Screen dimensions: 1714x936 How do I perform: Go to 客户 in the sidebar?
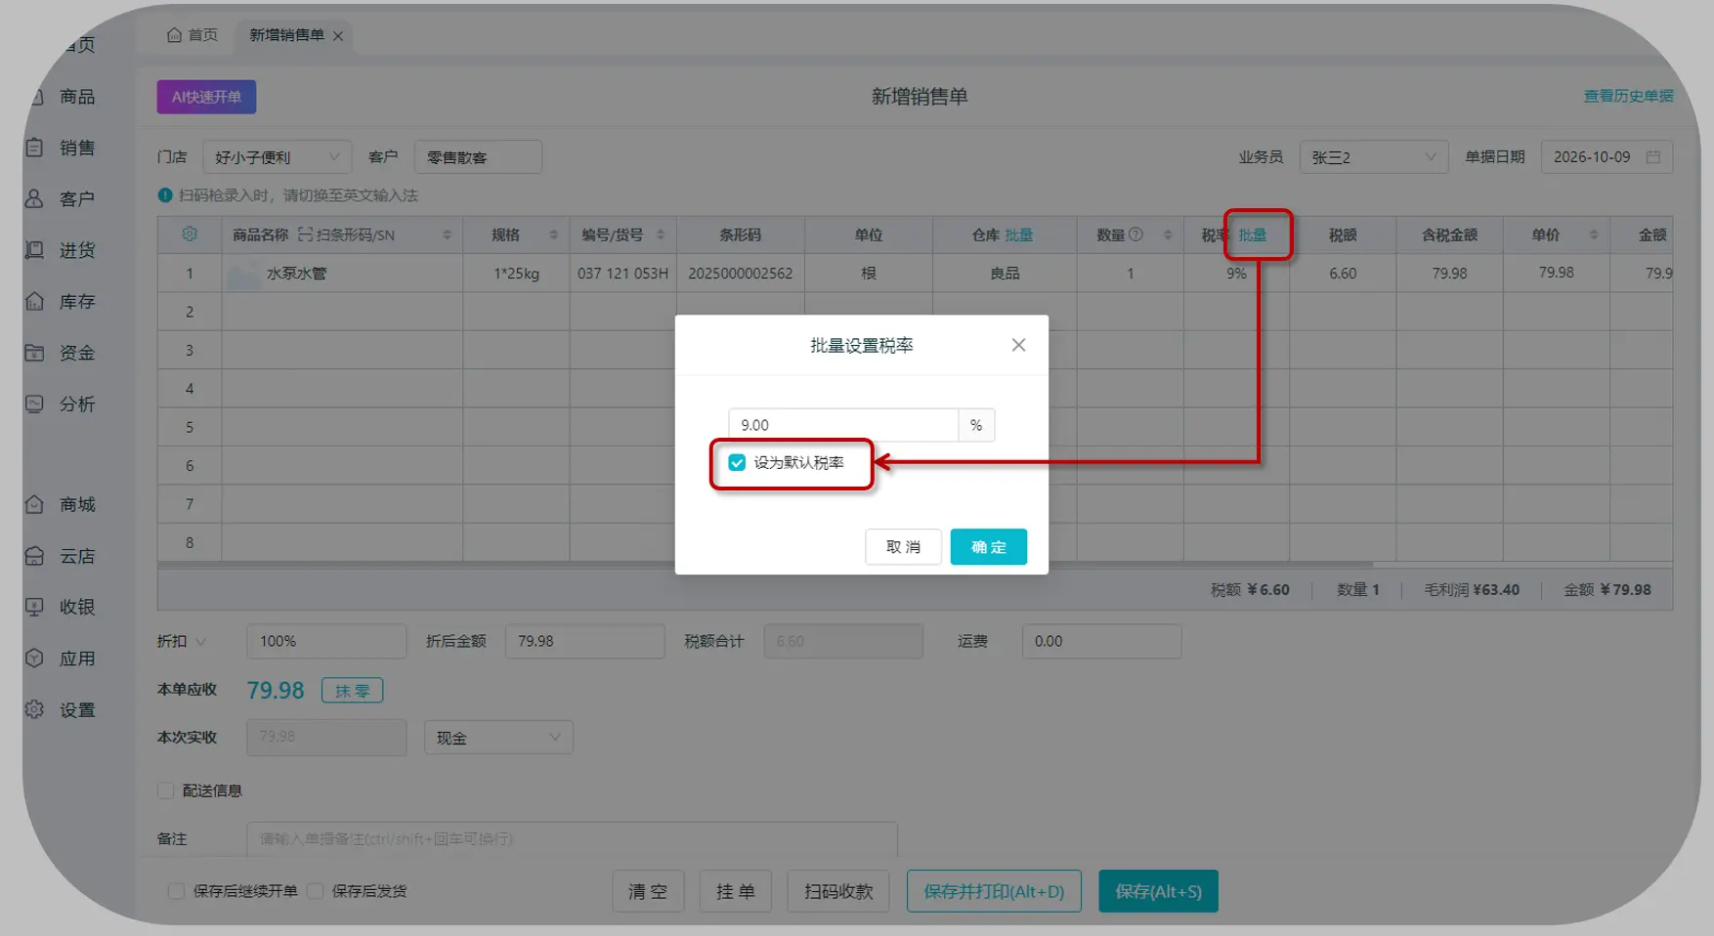tap(60, 198)
